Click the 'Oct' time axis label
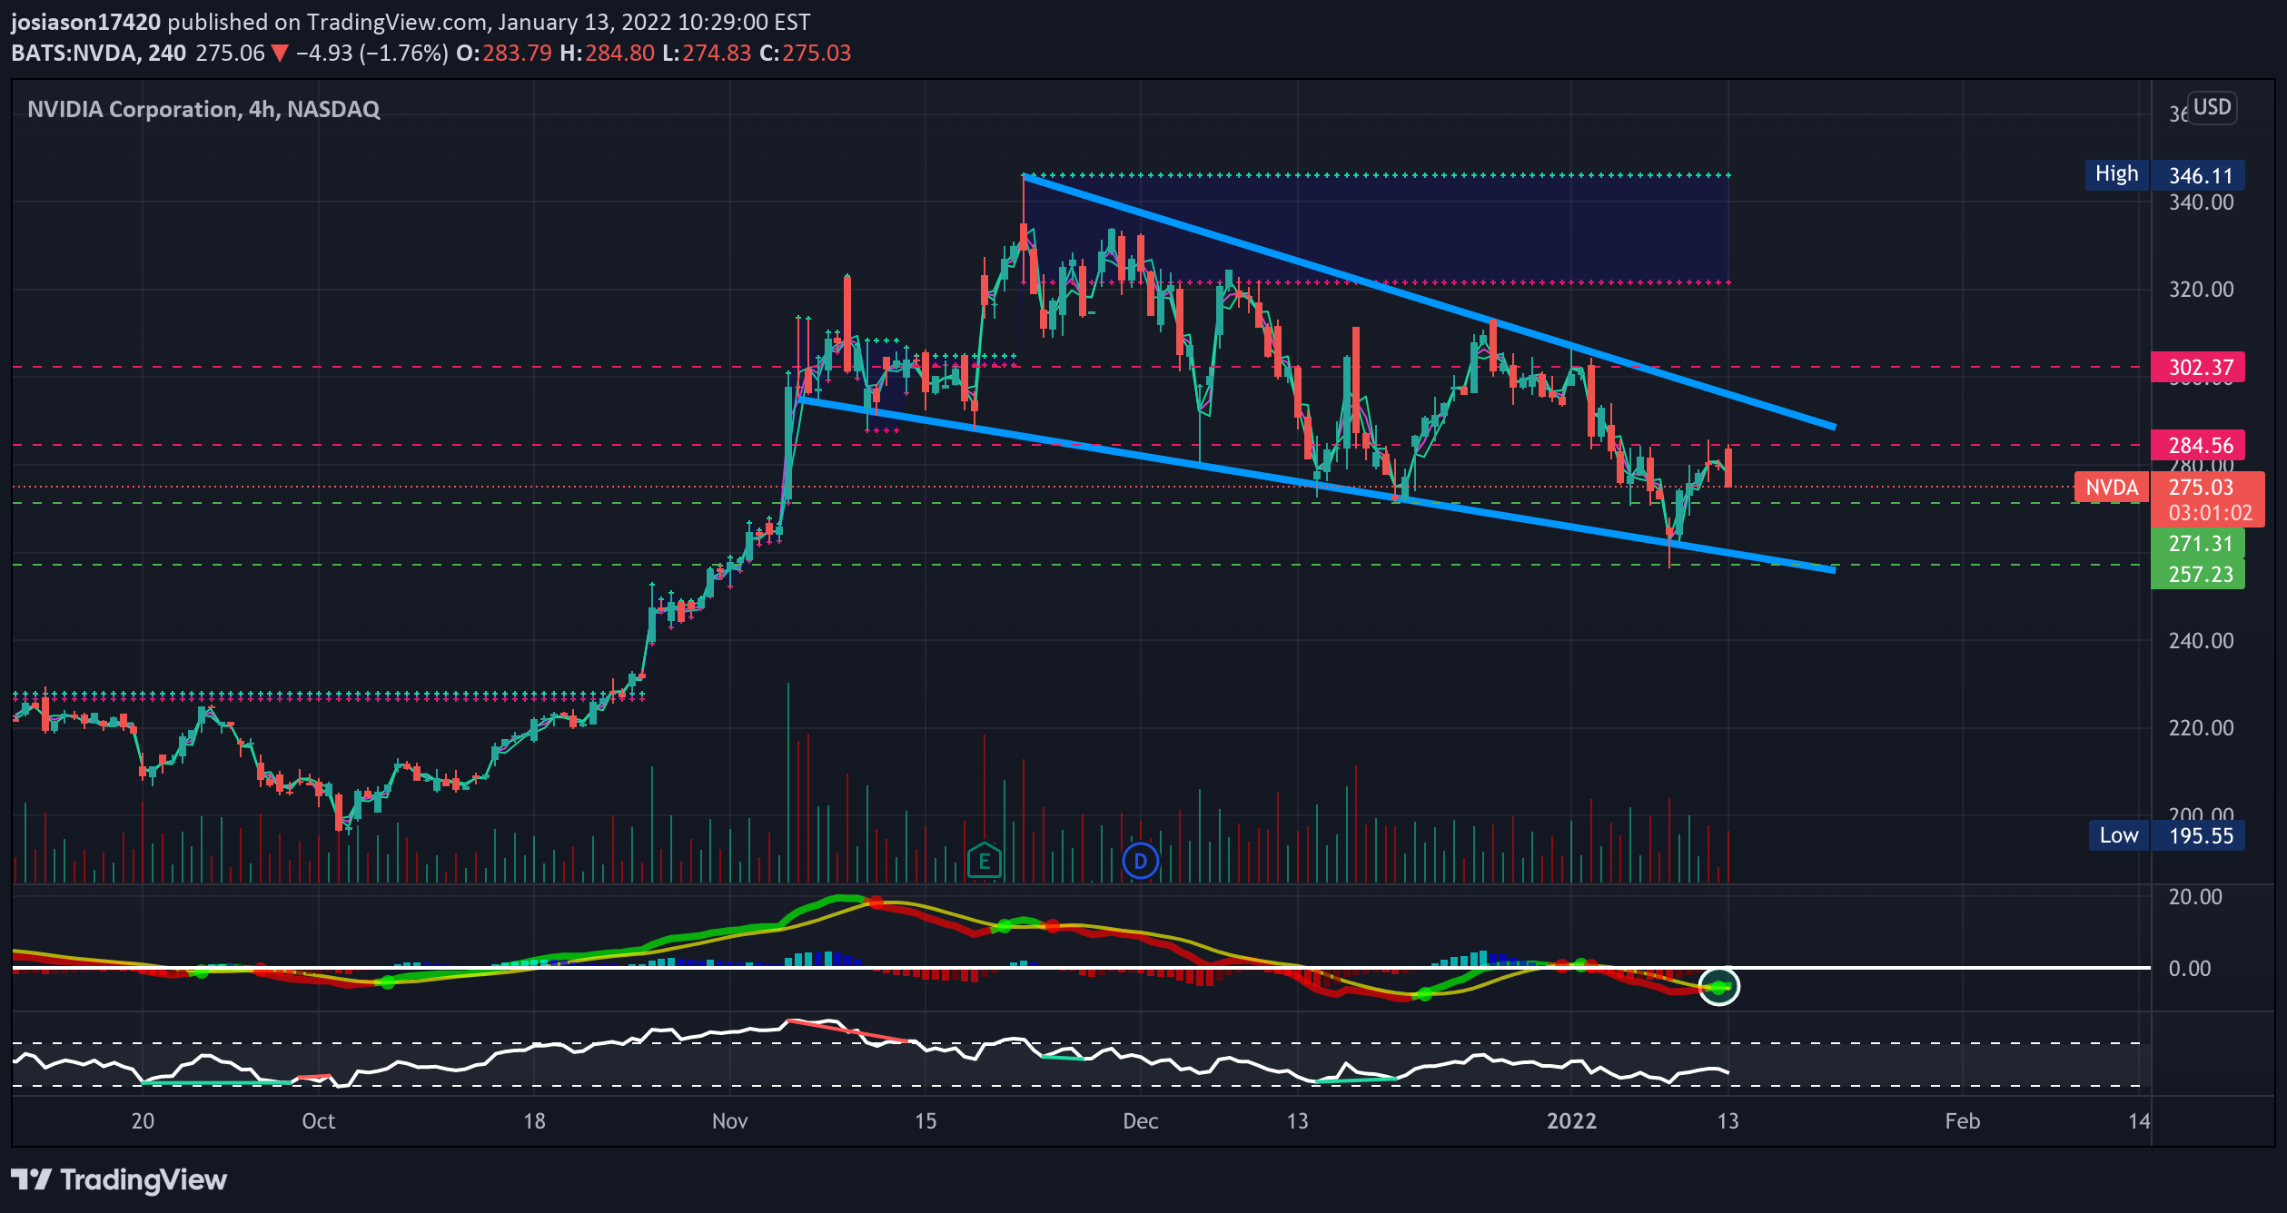This screenshot has width=2287, height=1213. (x=318, y=1121)
